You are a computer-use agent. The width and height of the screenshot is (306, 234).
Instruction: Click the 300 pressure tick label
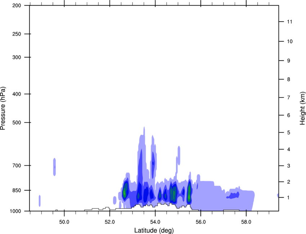click(17, 57)
